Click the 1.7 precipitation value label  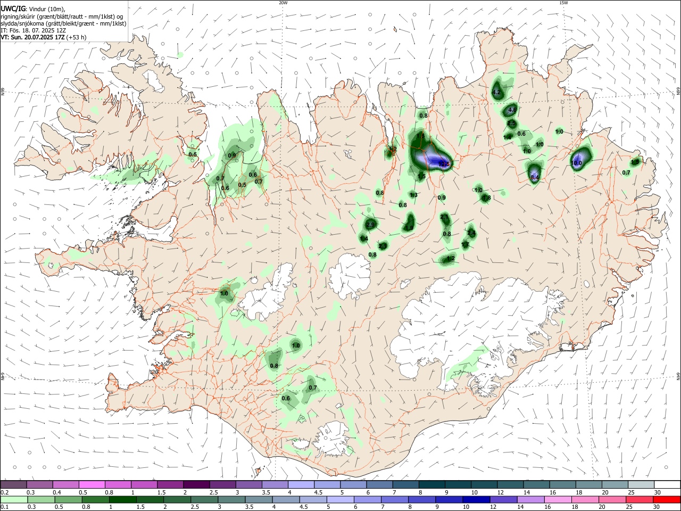tap(465, 245)
